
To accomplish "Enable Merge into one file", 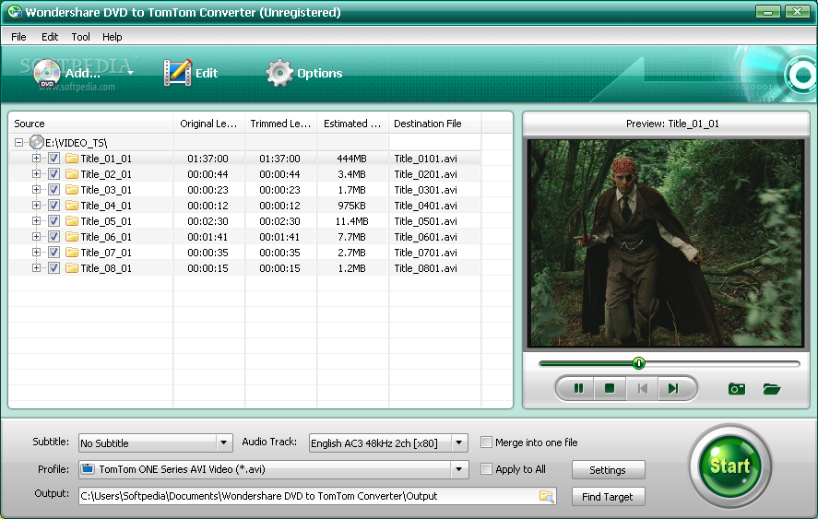I will coord(486,442).
